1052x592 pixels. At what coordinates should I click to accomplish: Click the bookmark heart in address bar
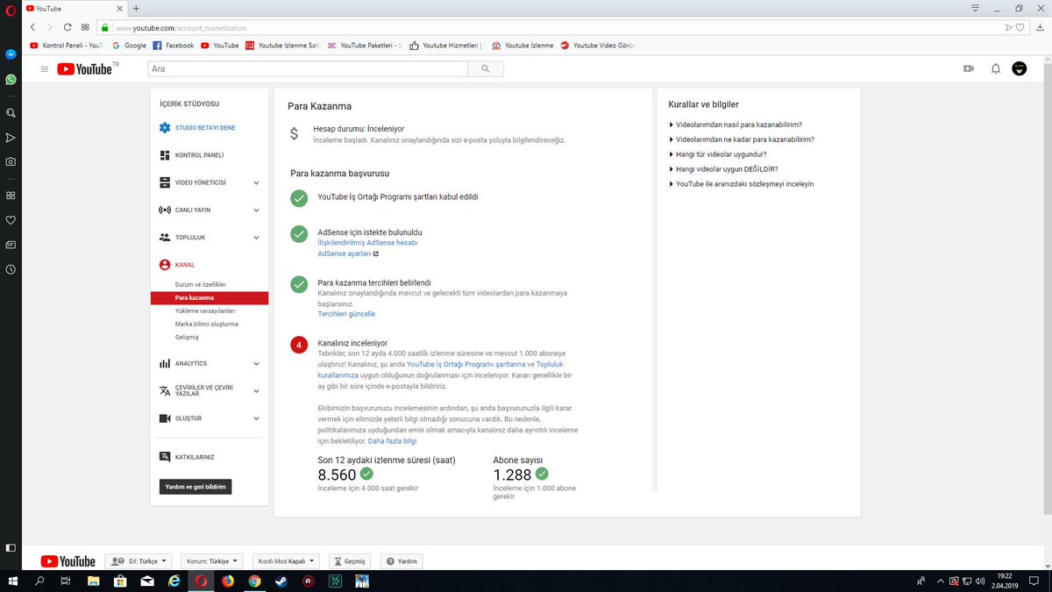point(1020,27)
